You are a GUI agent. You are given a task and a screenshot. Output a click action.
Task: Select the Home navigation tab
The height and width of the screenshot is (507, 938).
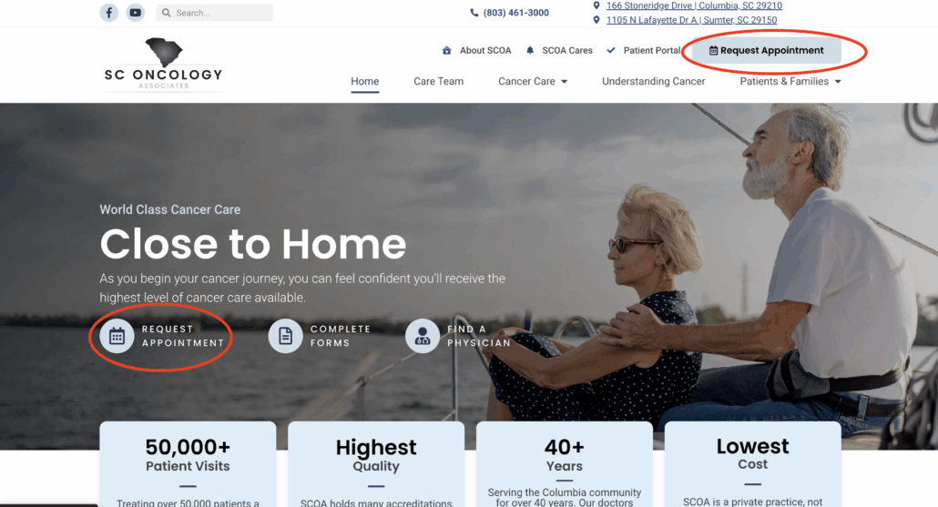tap(365, 81)
